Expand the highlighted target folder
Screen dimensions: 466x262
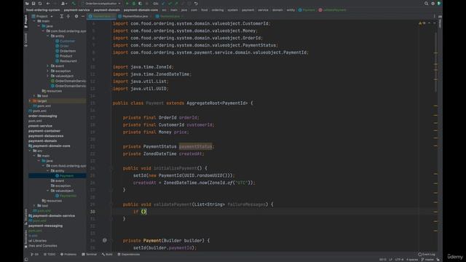[x=30, y=101]
